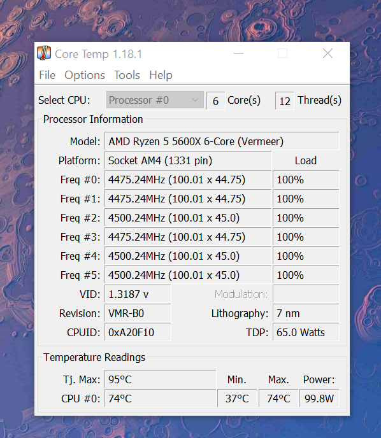Select the Model field AMD Ryzen 5 5600X
The height and width of the screenshot is (438, 381).
tap(222, 141)
